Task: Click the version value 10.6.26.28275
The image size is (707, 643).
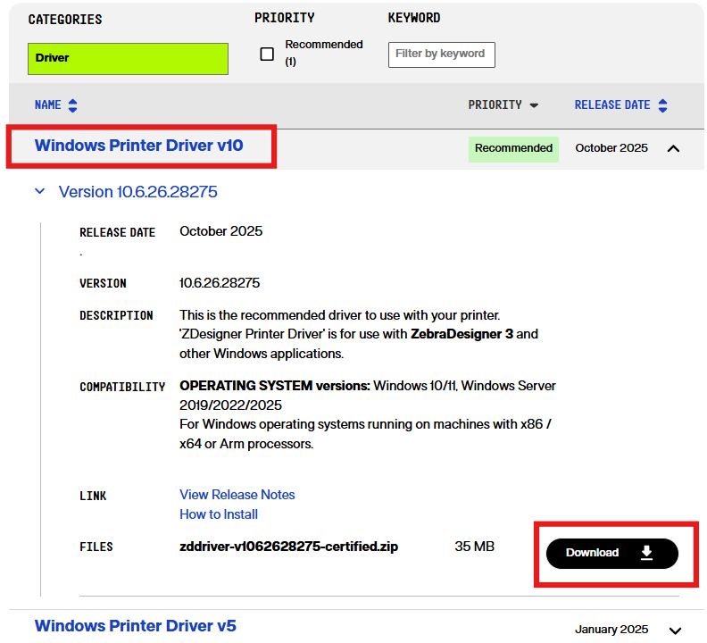Action: pyautogui.click(x=220, y=283)
